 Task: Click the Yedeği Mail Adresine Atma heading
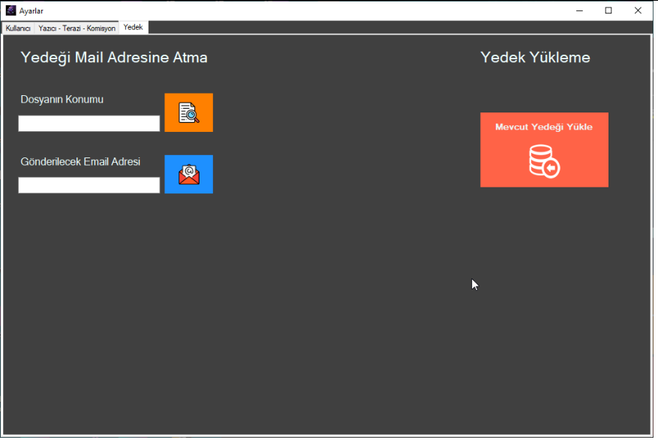point(114,58)
